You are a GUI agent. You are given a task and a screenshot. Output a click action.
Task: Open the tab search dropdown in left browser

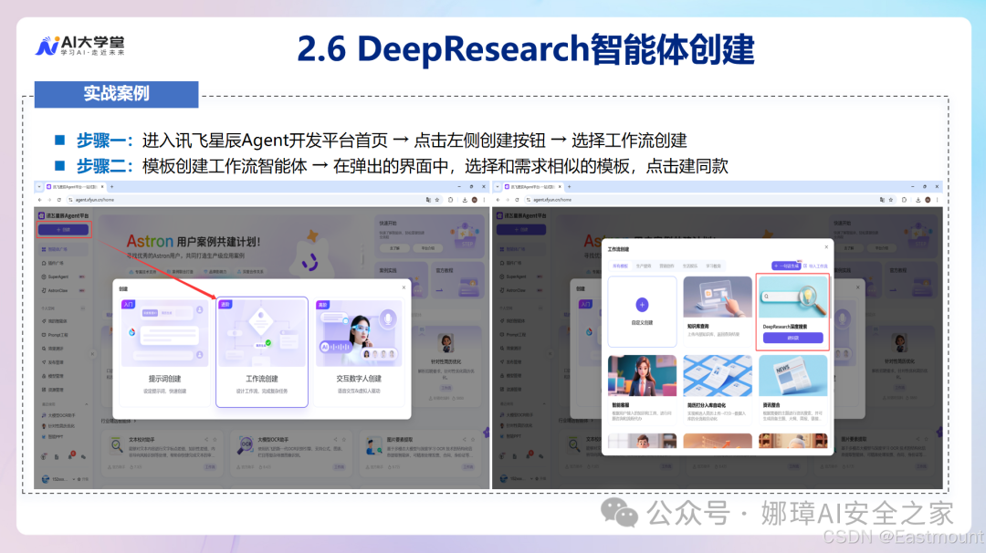(39, 187)
